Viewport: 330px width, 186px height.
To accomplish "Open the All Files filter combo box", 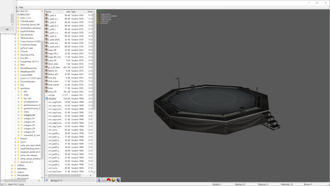I will click(72, 180).
